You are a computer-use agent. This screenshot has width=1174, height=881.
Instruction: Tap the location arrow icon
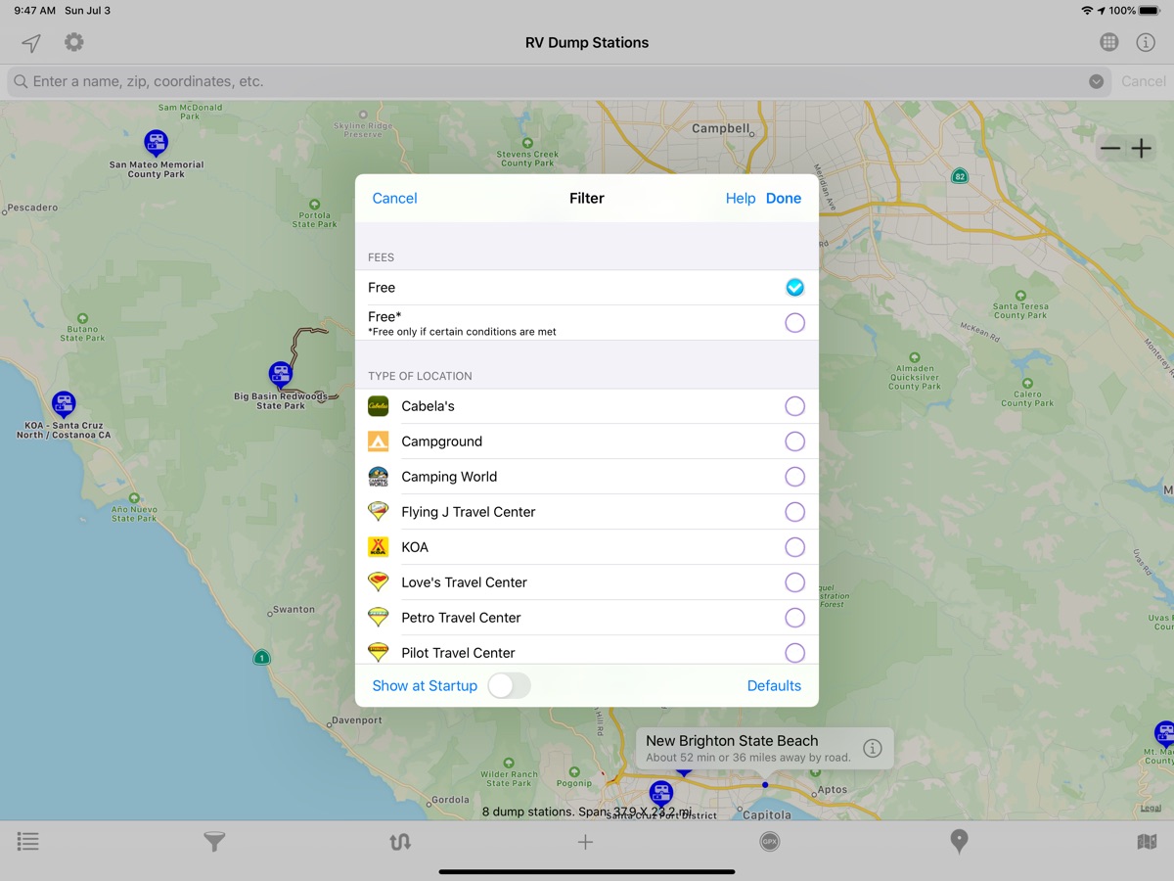click(x=31, y=43)
